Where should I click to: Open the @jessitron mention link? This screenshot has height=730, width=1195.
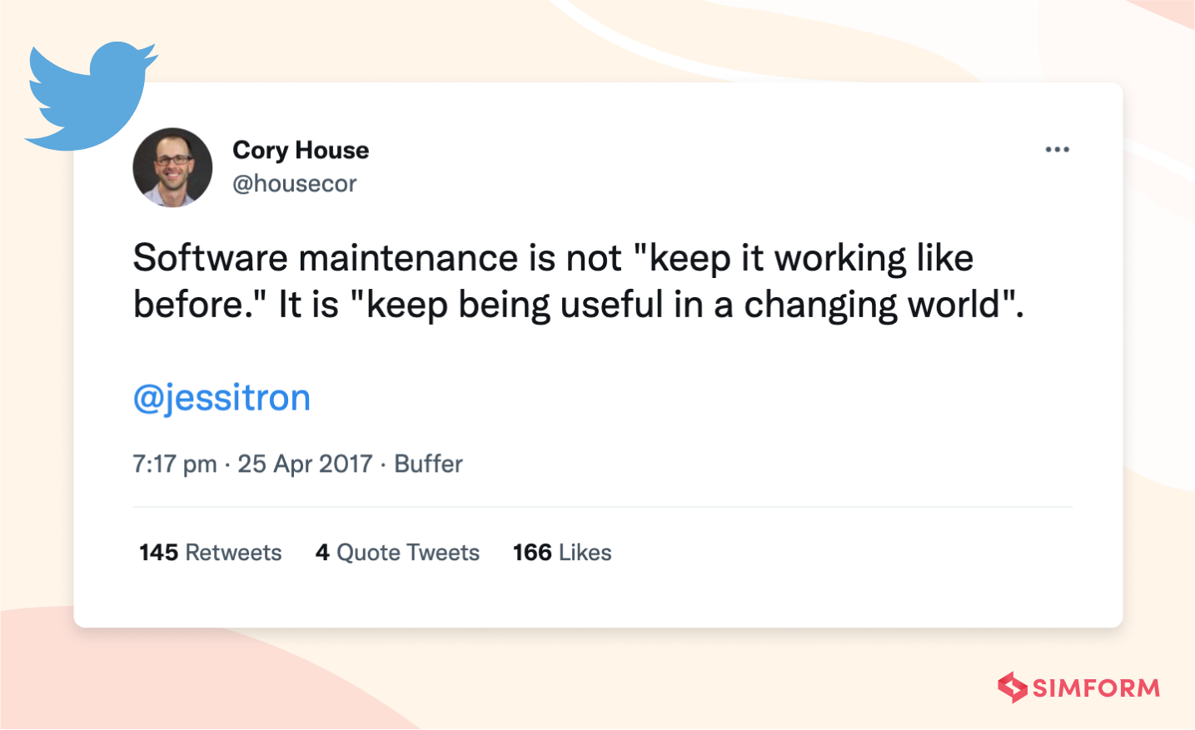coord(222,398)
